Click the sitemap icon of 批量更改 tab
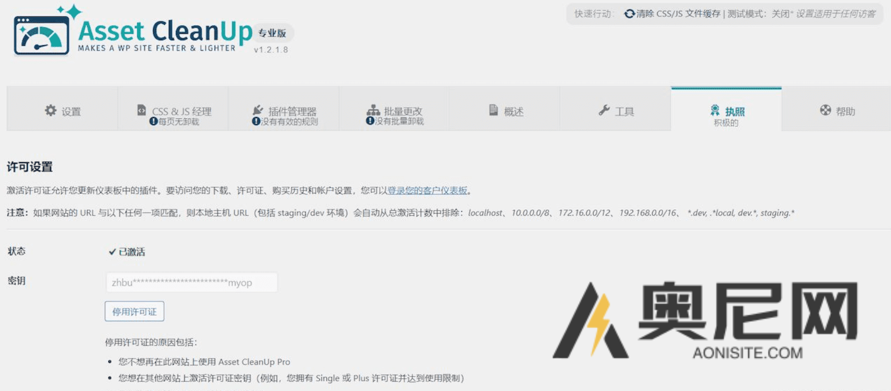Viewport: 891px width, 391px height. pos(373,110)
